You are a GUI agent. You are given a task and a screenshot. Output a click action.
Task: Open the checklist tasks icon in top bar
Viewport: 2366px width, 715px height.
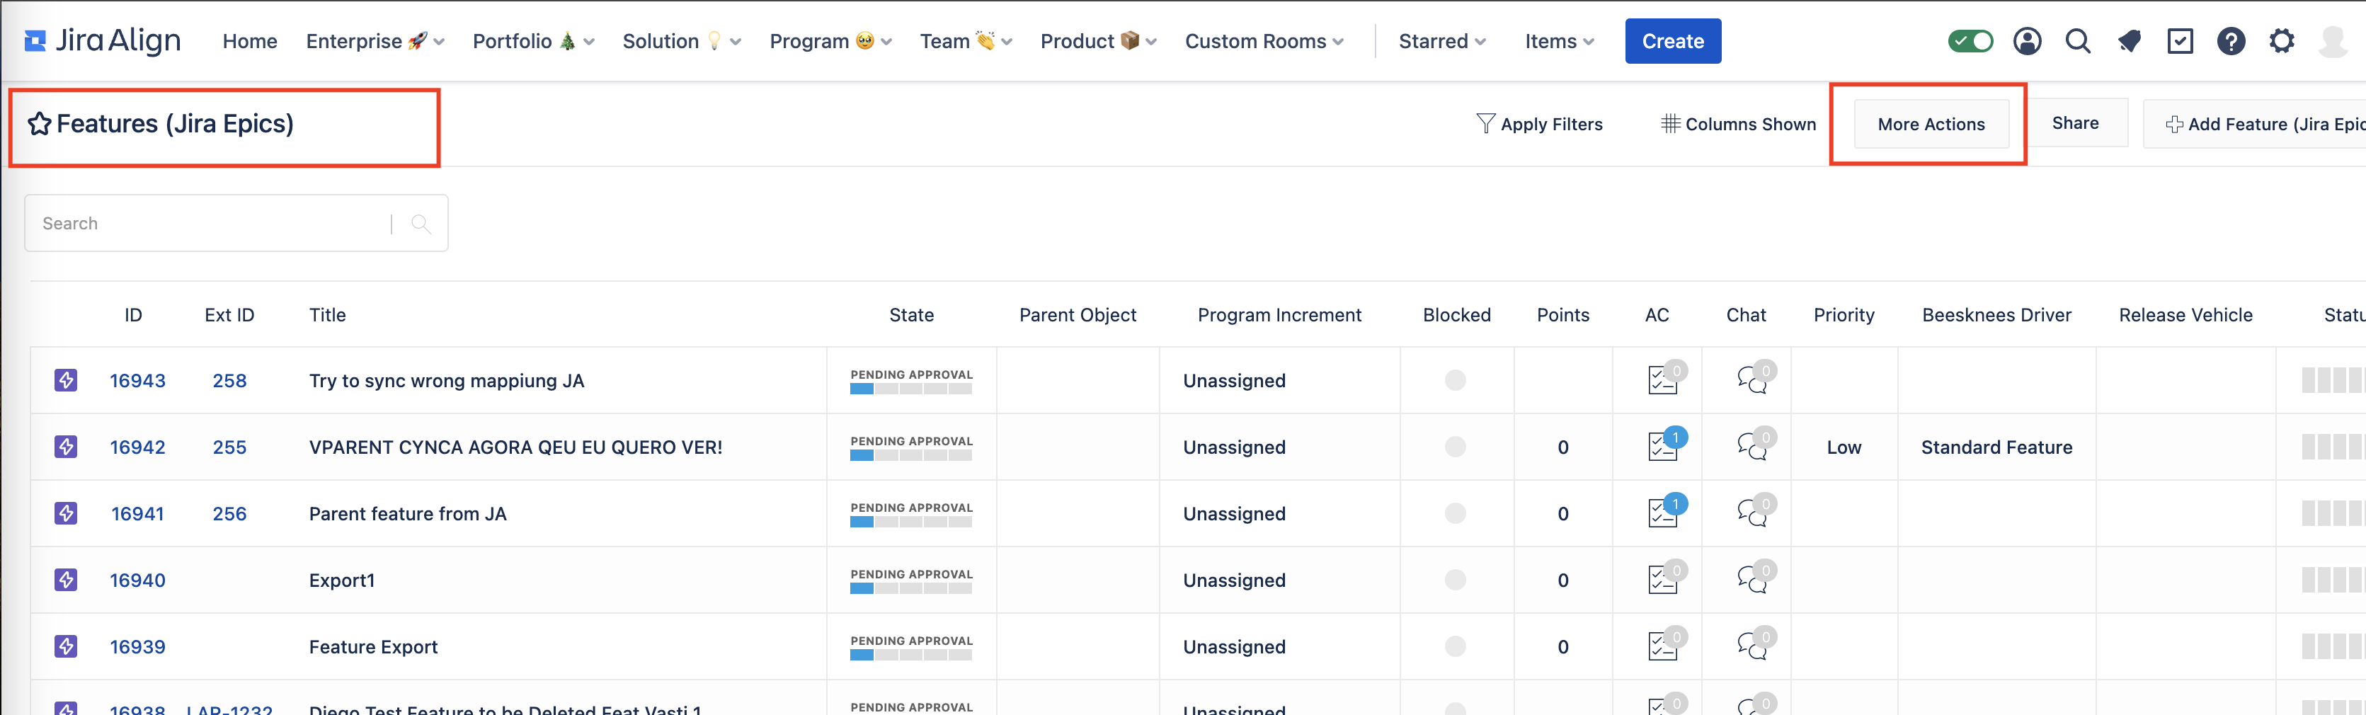click(x=2180, y=41)
